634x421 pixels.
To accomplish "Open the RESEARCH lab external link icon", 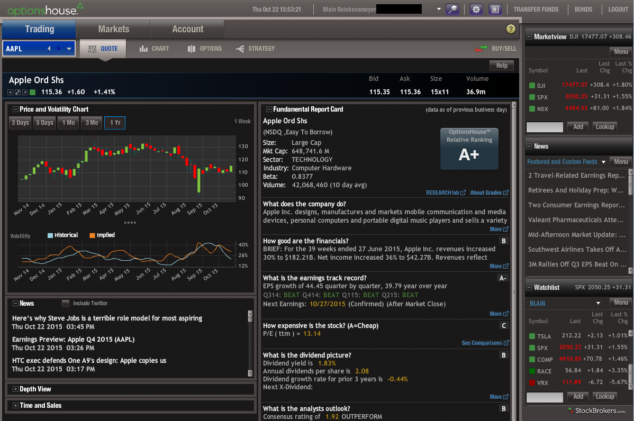I will (463, 193).
